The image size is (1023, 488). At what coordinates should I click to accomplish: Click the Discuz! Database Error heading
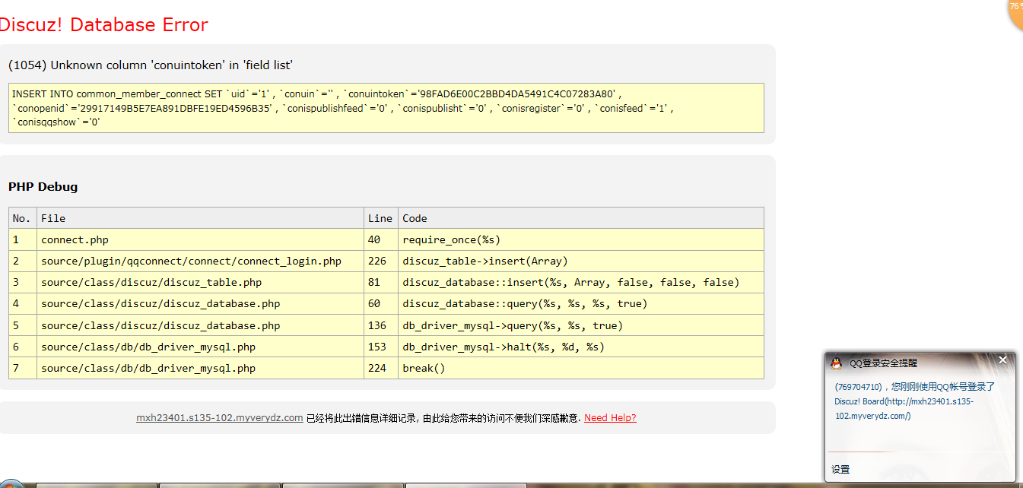[x=103, y=24]
